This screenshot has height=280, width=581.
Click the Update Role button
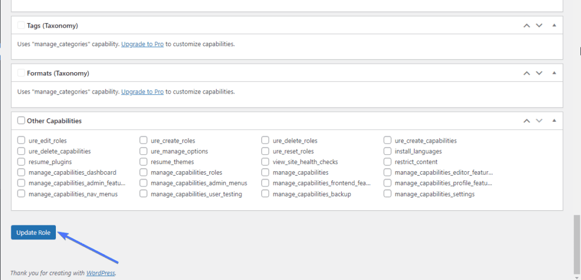[x=33, y=233]
